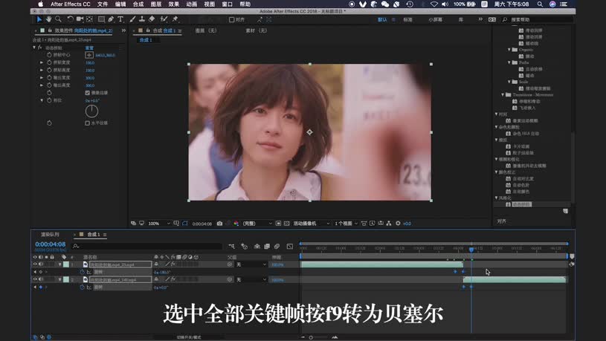This screenshot has width=606, height=341.
Task: Click the angle dial in effect controls
Action: tap(91, 111)
